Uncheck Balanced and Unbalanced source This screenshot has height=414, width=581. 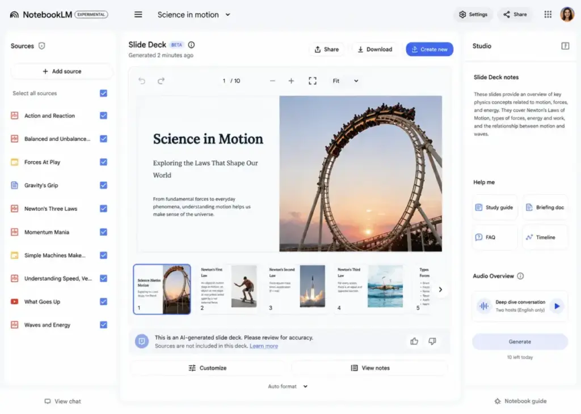pyautogui.click(x=103, y=139)
